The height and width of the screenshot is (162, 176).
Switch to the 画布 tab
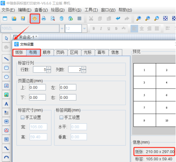pos(101,53)
